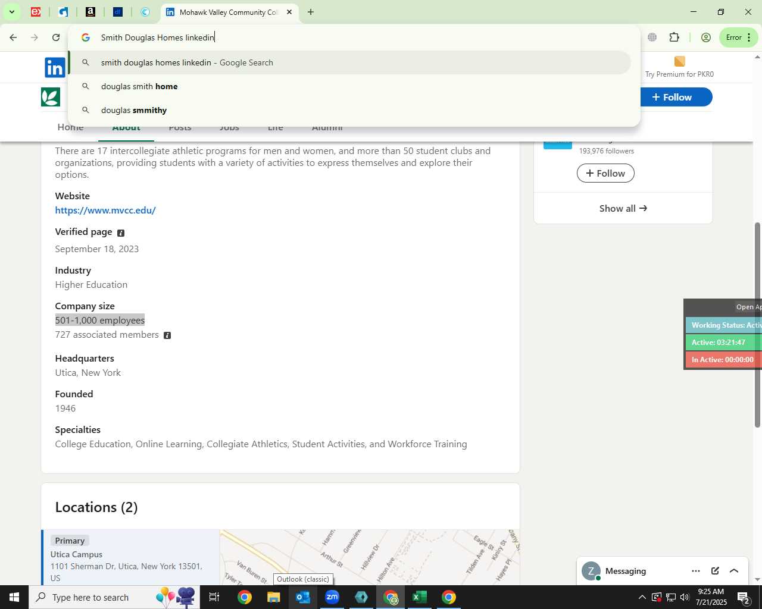Open the notifications center icon
762x609 pixels.
click(744, 597)
